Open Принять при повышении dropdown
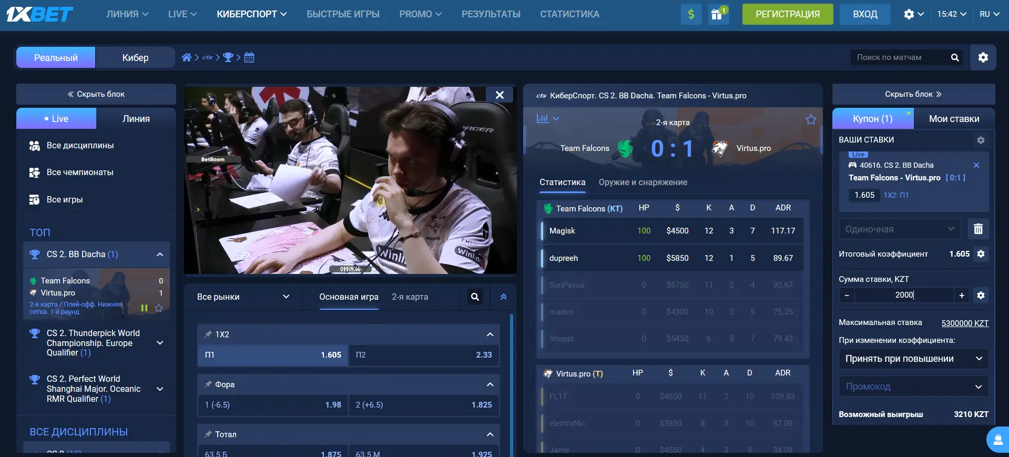This screenshot has width=1009, height=457. click(x=914, y=359)
